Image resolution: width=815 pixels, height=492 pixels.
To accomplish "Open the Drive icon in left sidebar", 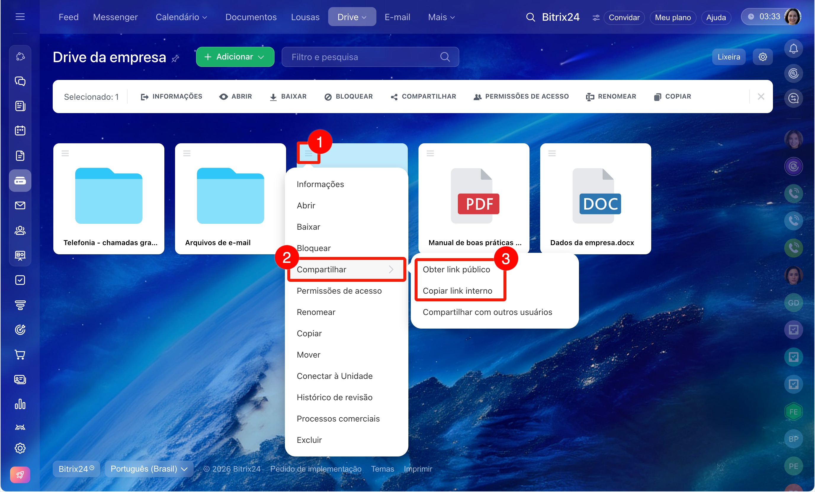I will click(x=20, y=181).
